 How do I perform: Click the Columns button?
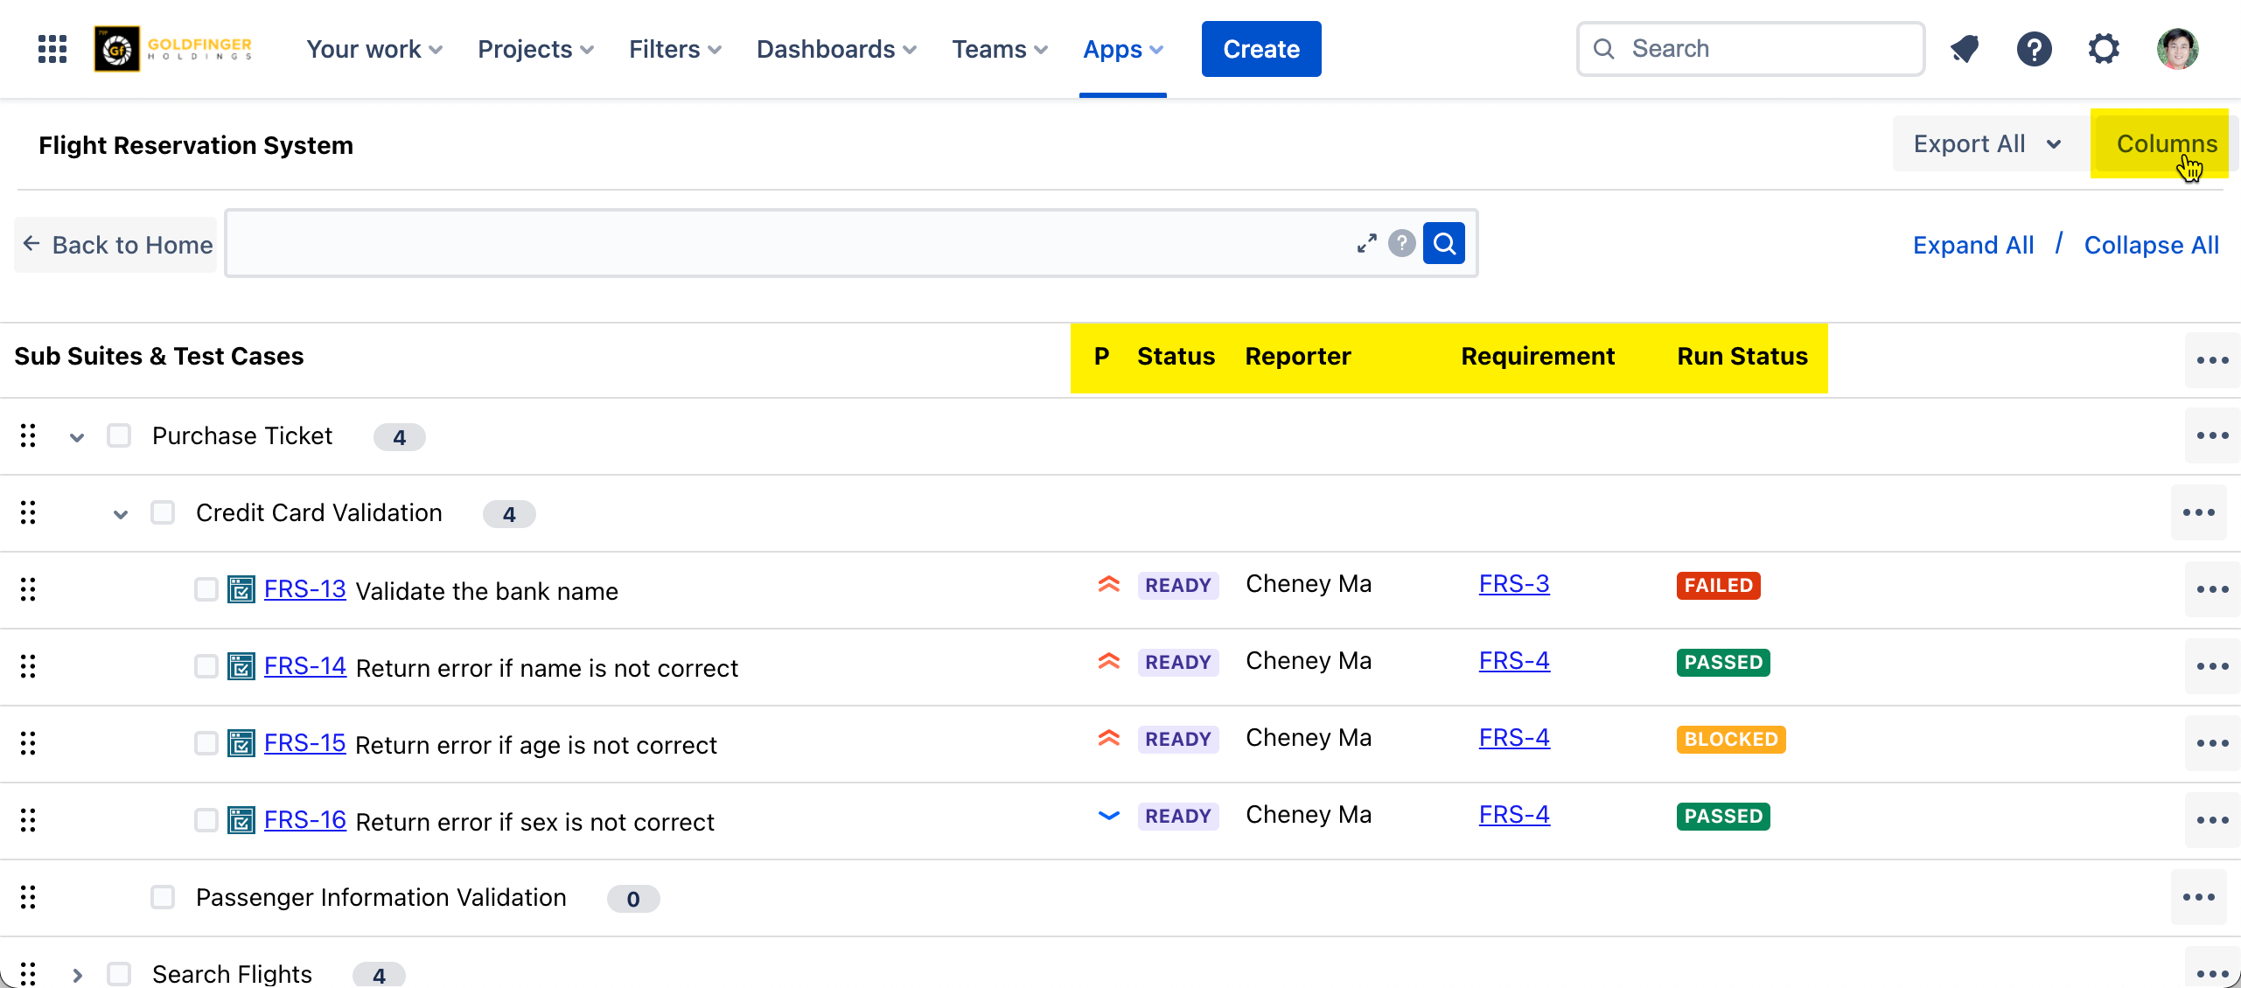[x=2166, y=143]
